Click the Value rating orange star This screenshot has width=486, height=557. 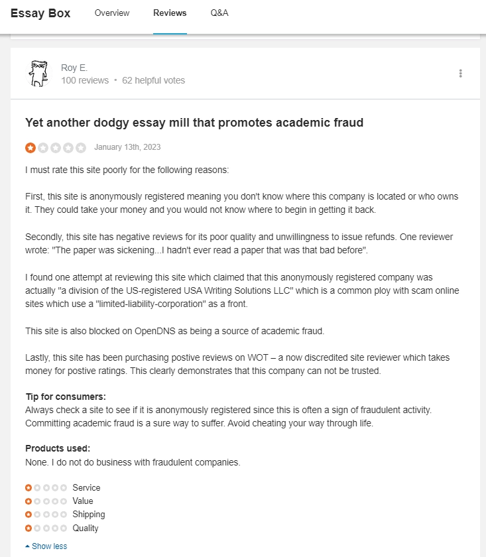click(29, 501)
